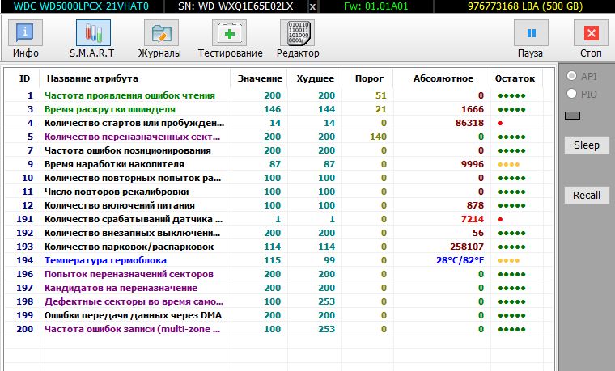Open the Тестирование first-aid kit icon
615x371 pixels.
coord(230,33)
